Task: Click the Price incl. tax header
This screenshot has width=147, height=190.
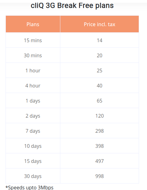Action: [x=100, y=24]
